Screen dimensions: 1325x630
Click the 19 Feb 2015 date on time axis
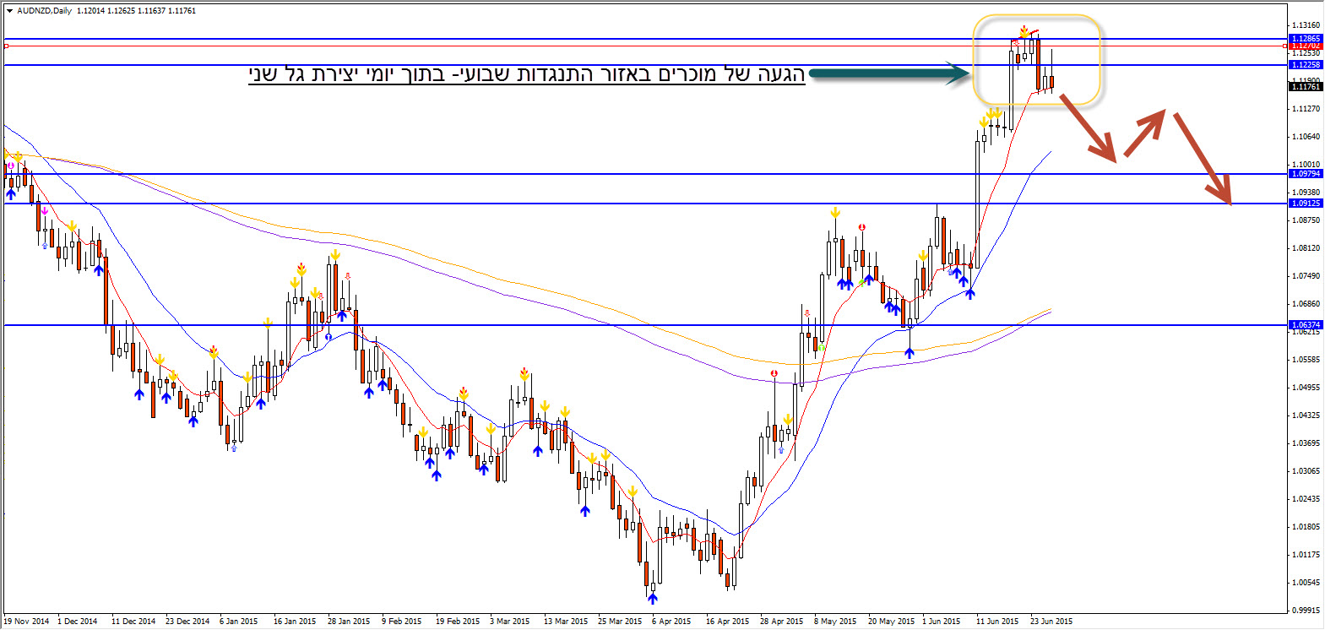[457, 622]
